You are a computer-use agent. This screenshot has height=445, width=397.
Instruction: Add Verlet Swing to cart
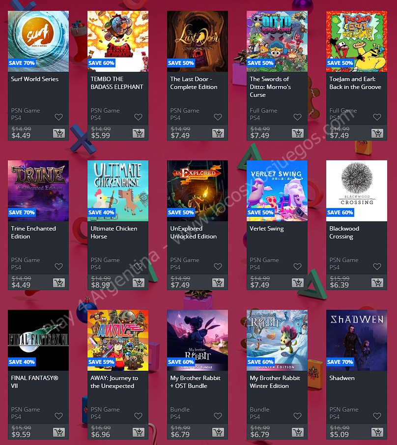(x=298, y=283)
